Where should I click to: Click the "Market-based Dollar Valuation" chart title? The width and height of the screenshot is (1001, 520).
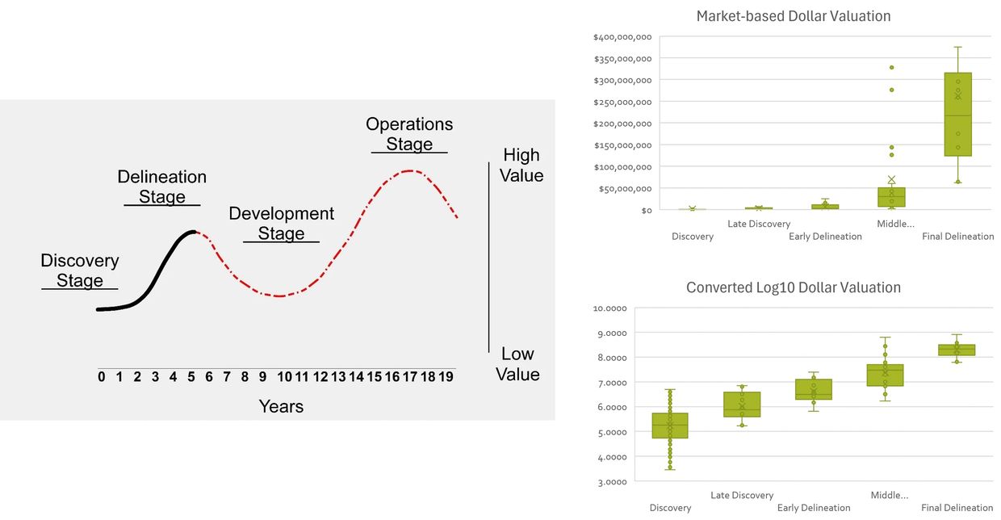pyautogui.click(x=793, y=16)
